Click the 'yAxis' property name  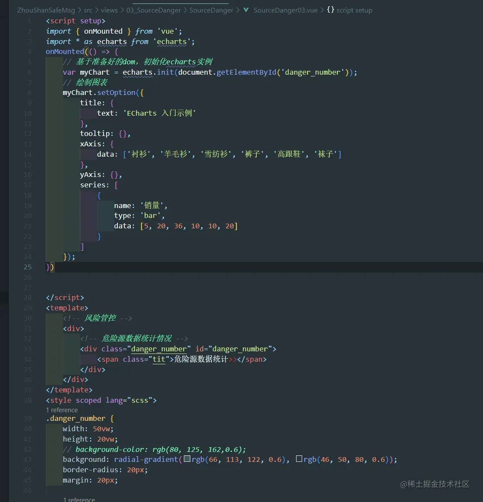[x=91, y=175]
